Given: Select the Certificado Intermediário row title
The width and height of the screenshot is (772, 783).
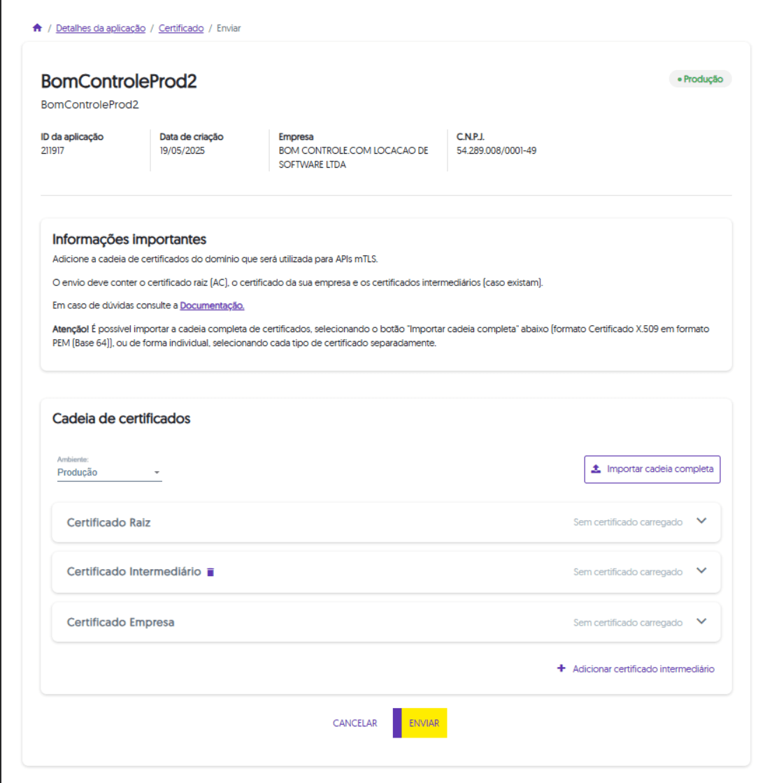Looking at the screenshot, I should click(134, 572).
